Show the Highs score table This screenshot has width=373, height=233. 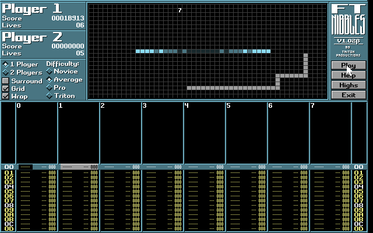349,85
